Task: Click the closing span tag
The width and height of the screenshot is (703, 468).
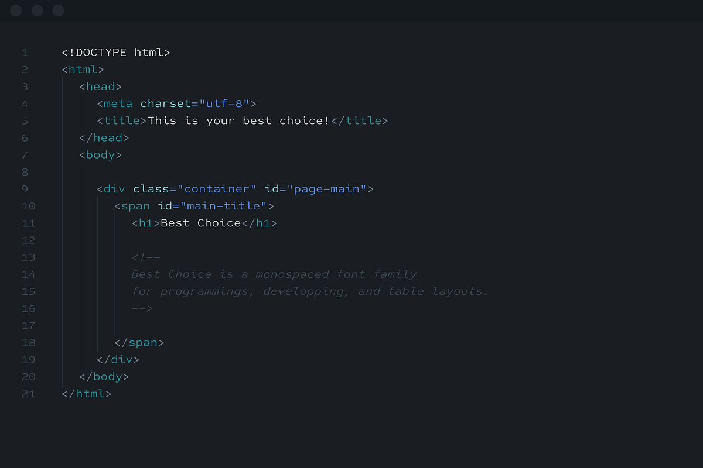Action: (139, 343)
